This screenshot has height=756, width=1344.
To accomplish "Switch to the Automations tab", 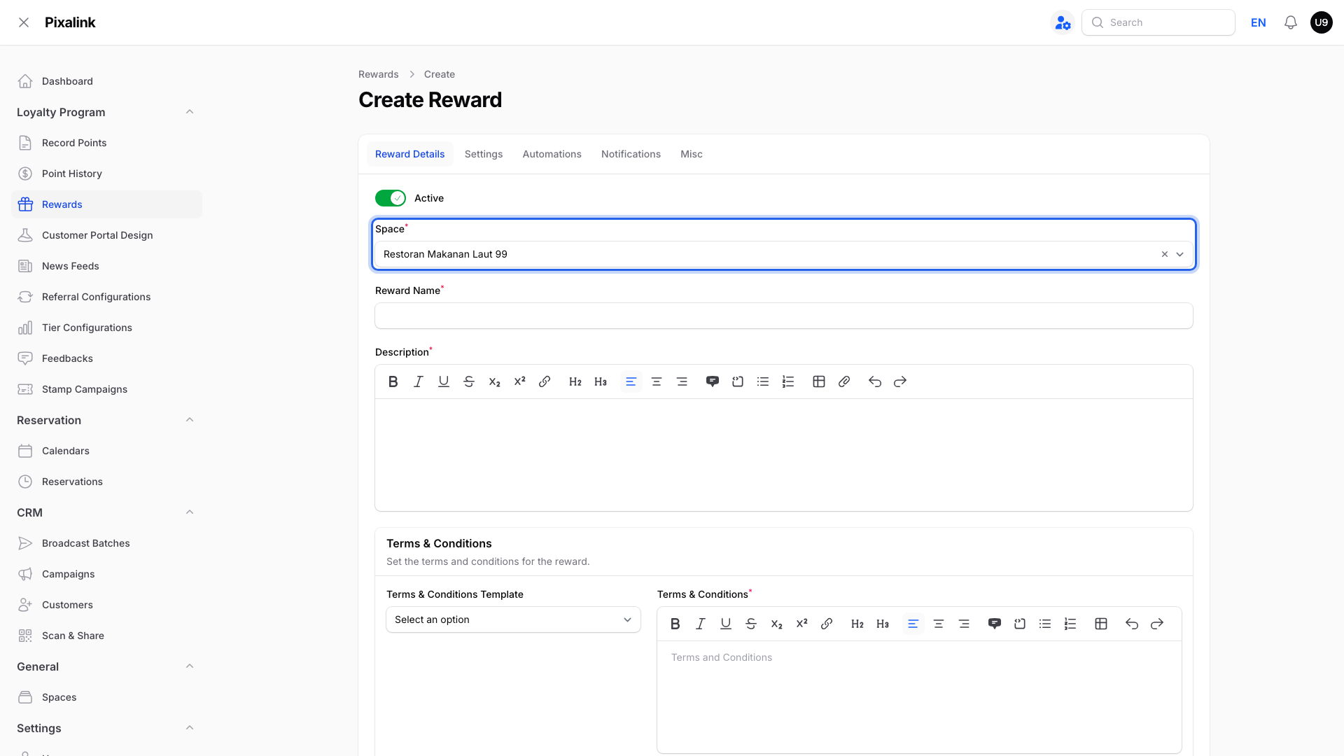I will [x=552, y=154].
